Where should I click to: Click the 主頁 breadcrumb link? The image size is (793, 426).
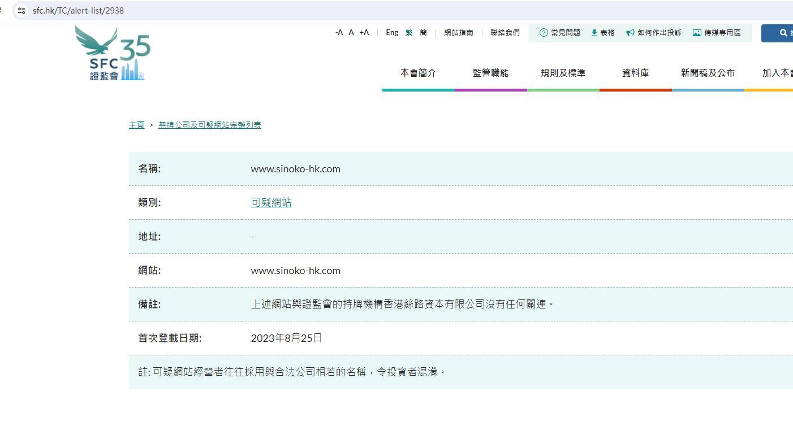point(136,125)
